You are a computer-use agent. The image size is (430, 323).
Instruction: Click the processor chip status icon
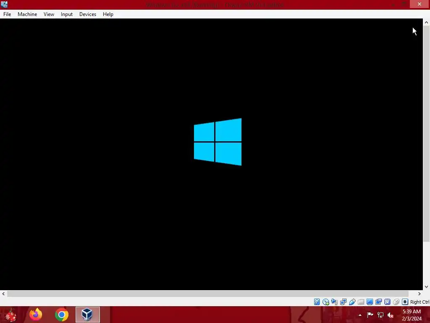point(387,302)
